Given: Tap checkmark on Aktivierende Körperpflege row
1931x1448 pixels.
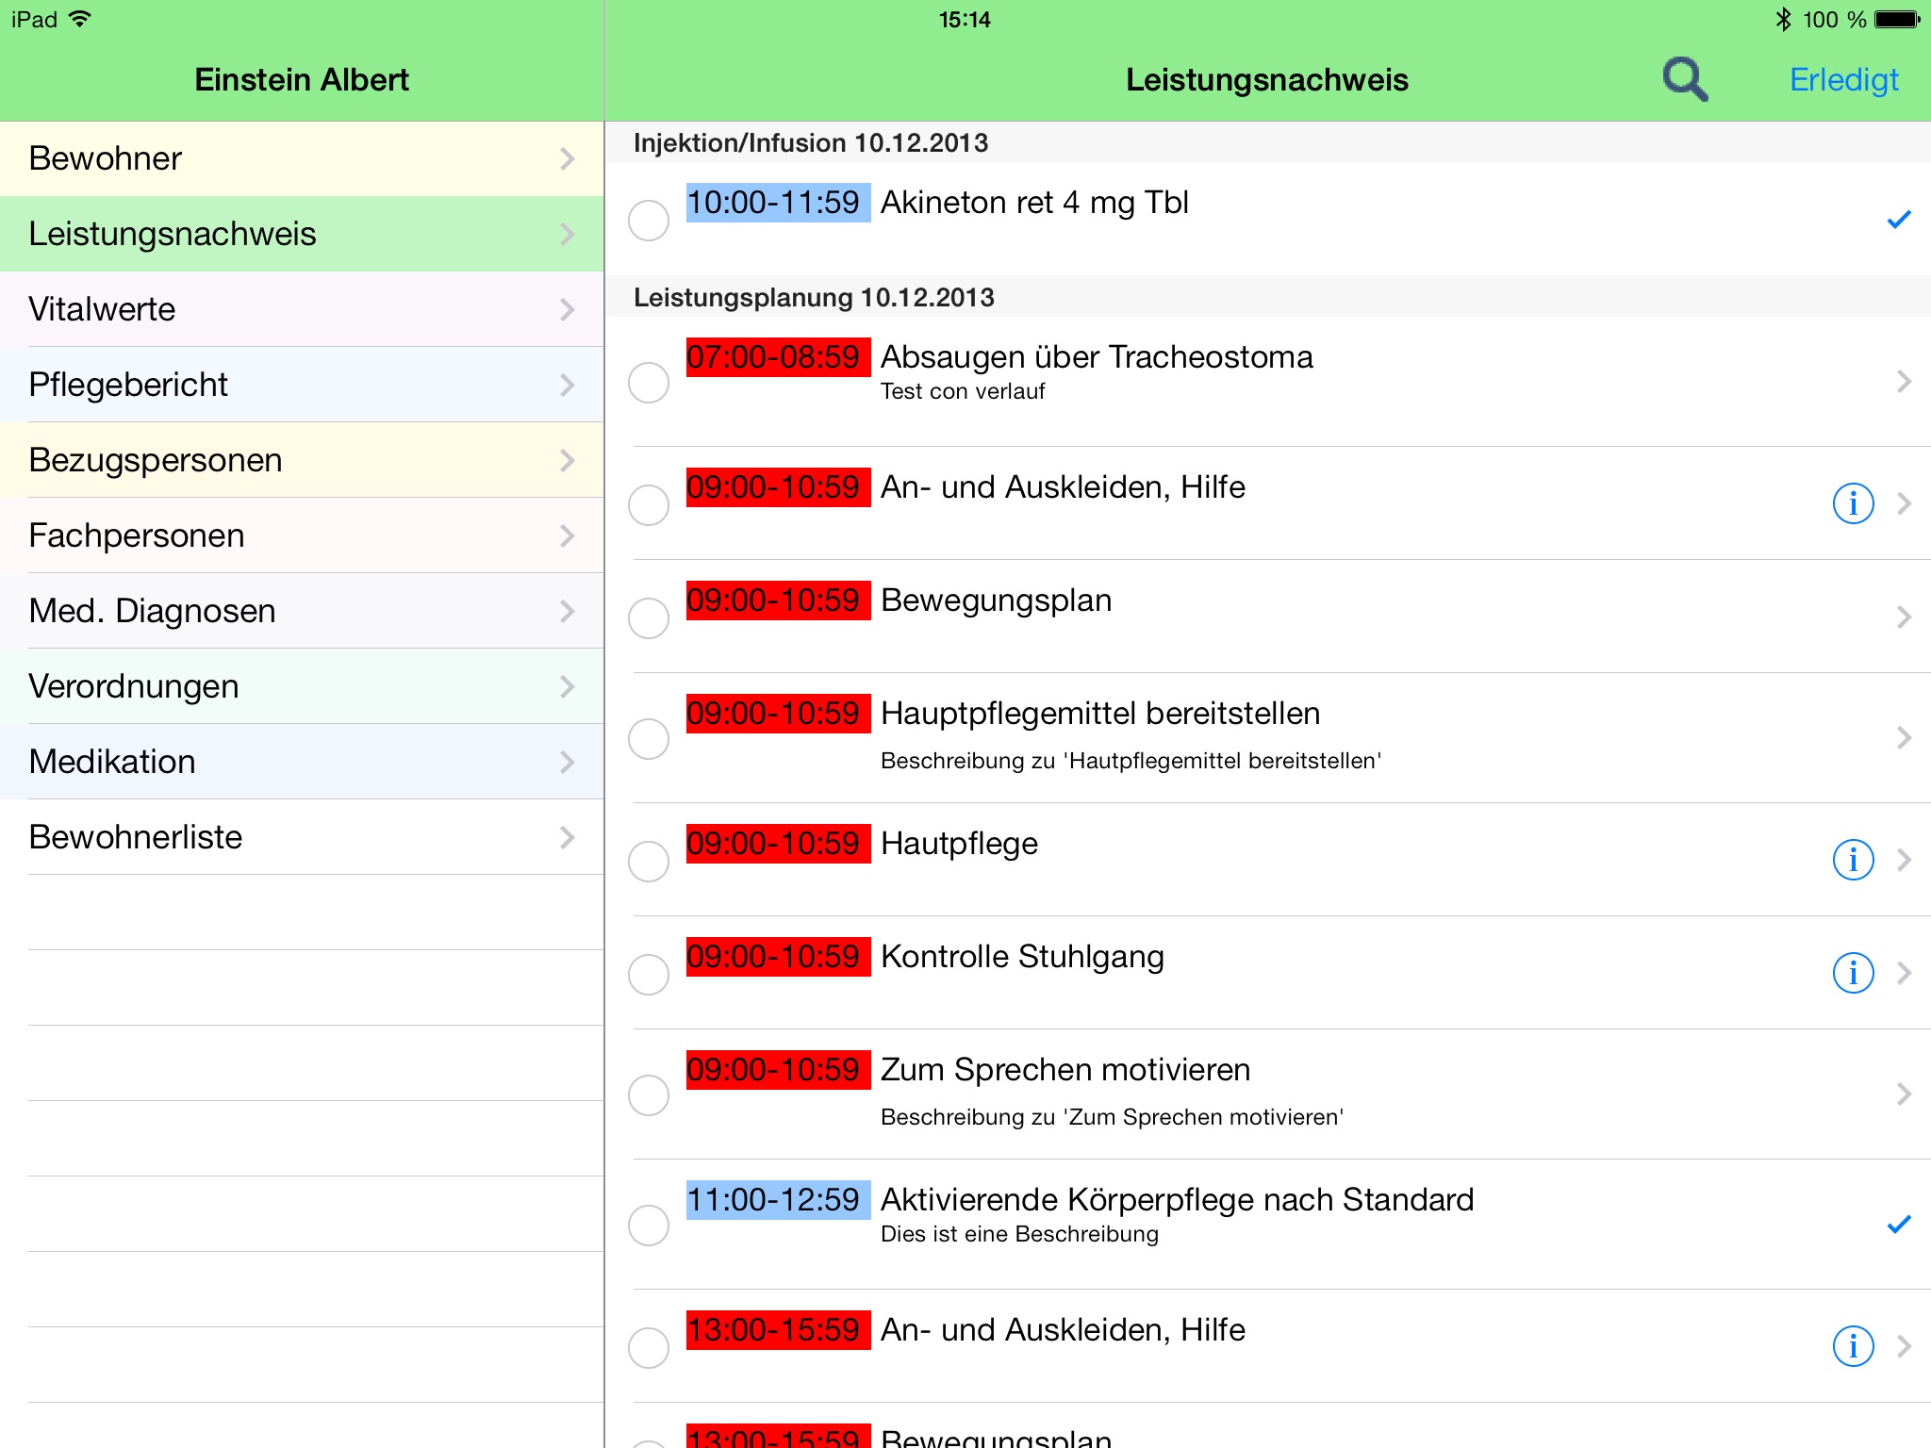Looking at the screenshot, I should pos(1898,1225).
